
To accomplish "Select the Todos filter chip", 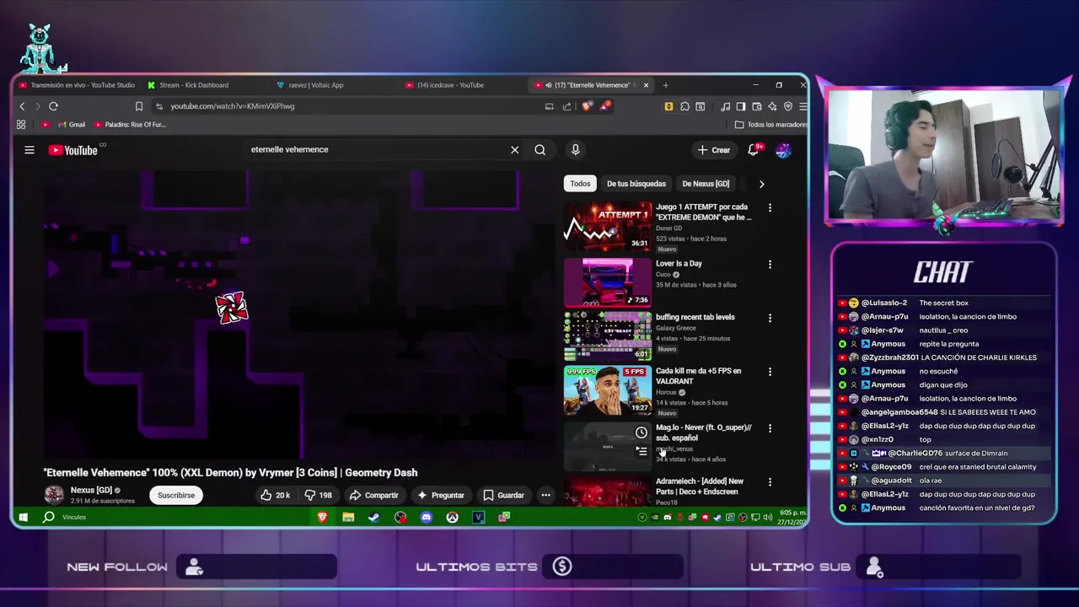I will (580, 184).
